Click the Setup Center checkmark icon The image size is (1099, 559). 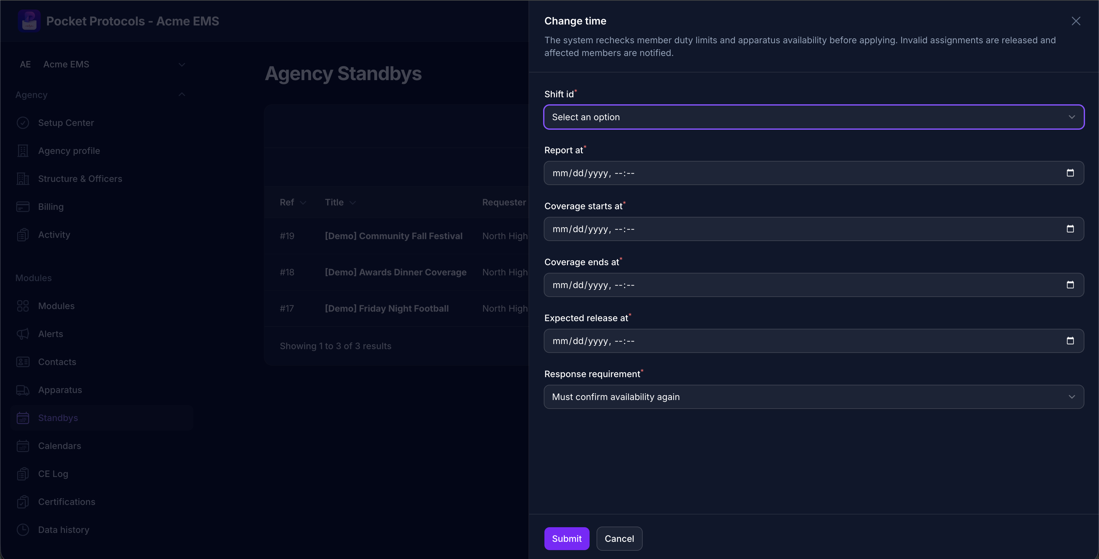click(23, 123)
